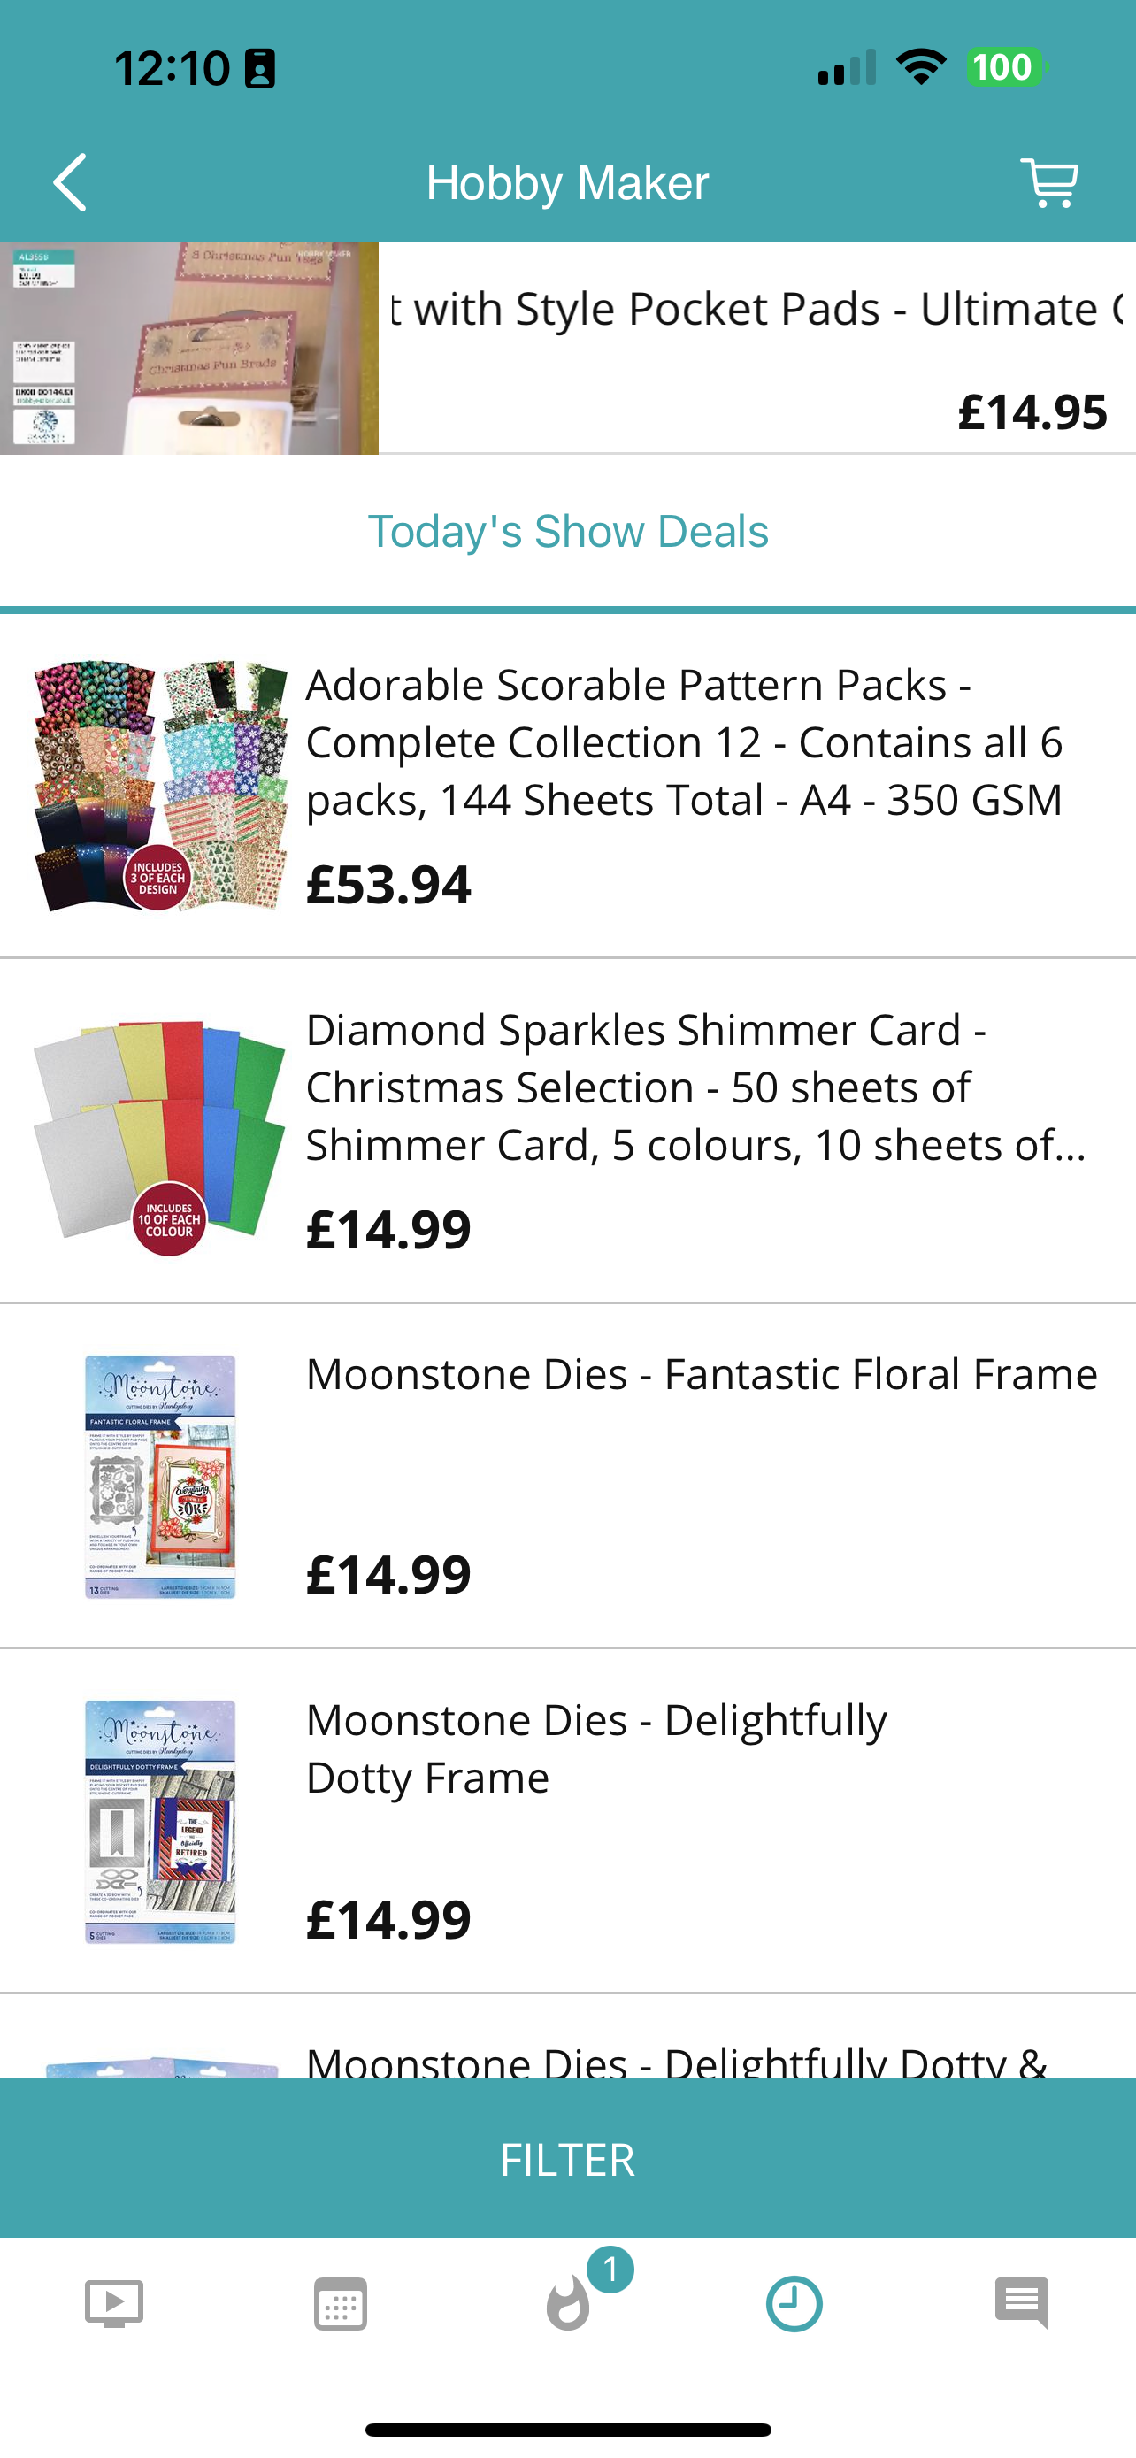Open the flame hot deals tab
1136x2458 pixels.
[x=569, y=2303]
